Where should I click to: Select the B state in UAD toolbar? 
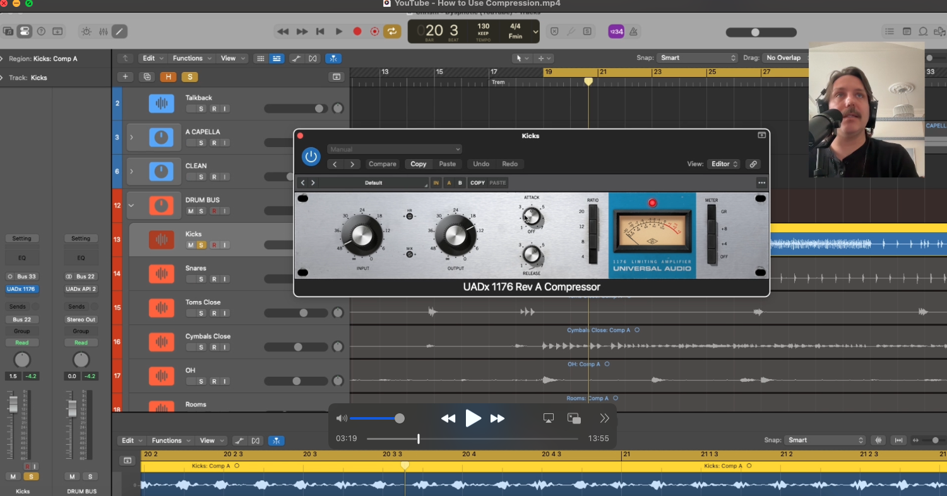[460, 183]
